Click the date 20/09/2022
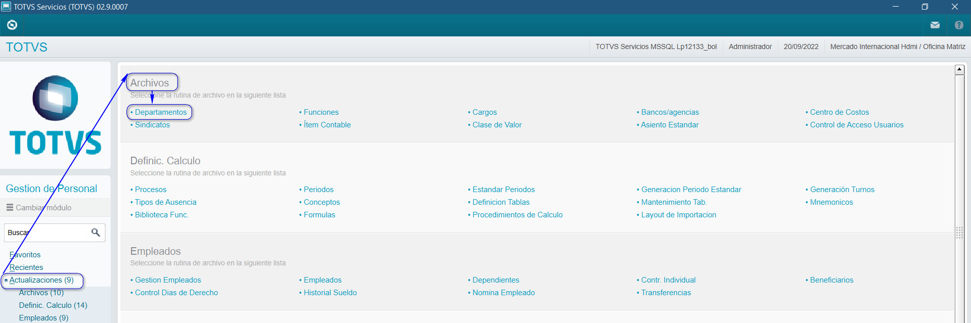This screenshot has height=323, width=971. tap(801, 47)
